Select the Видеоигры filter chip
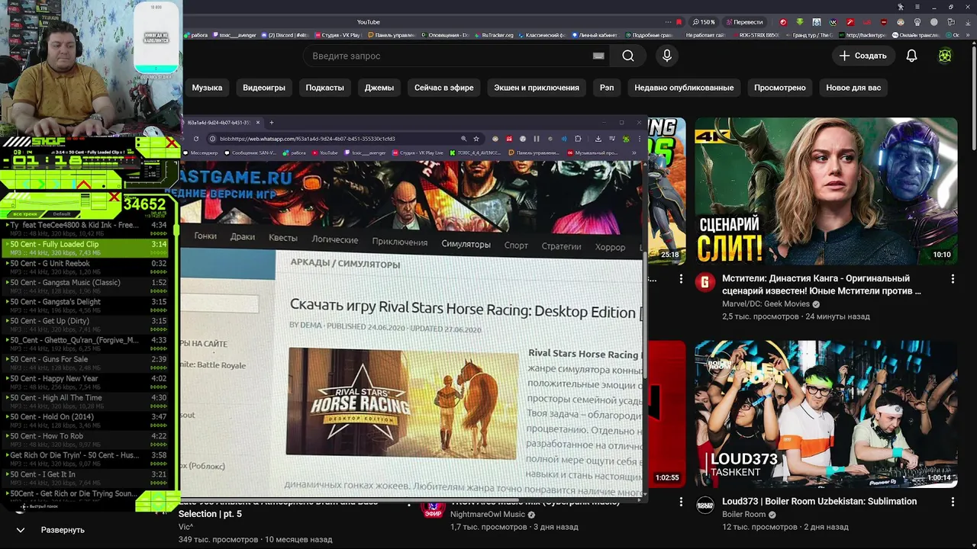This screenshot has width=977, height=549. tap(264, 88)
